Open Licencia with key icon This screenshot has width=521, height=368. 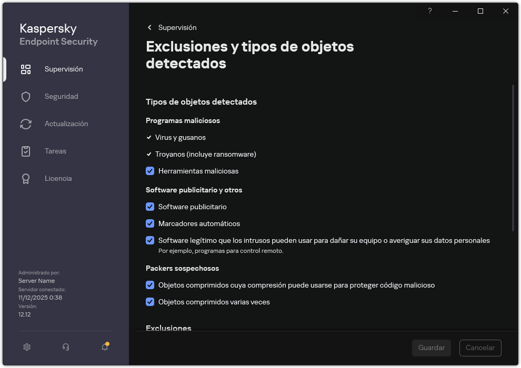pos(26,178)
